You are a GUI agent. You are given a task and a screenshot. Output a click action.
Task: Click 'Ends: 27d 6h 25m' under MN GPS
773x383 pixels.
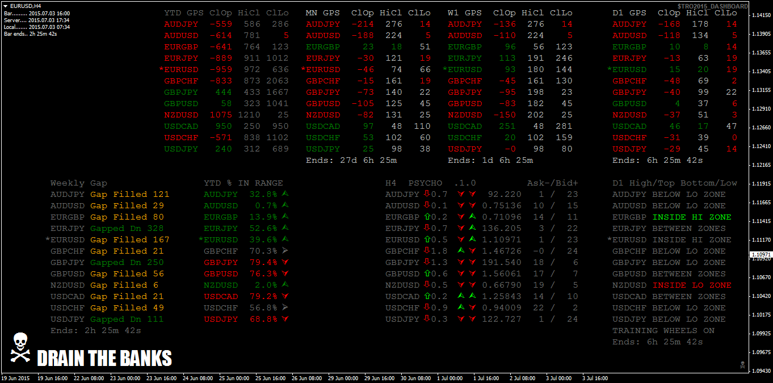click(x=351, y=160)
